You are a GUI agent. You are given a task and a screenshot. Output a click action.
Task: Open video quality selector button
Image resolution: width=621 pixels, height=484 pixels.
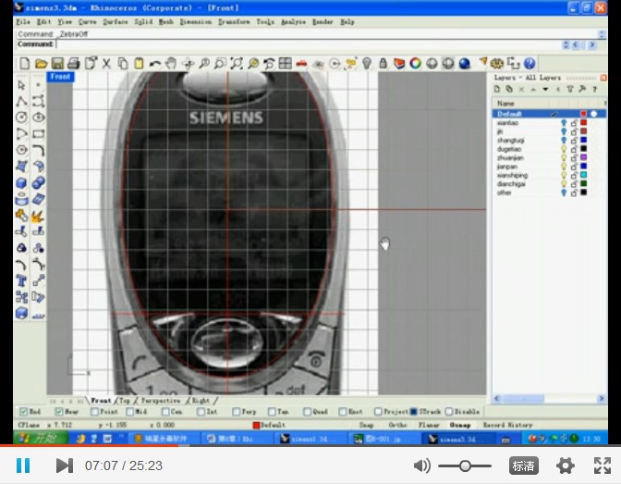coord(524,465)
